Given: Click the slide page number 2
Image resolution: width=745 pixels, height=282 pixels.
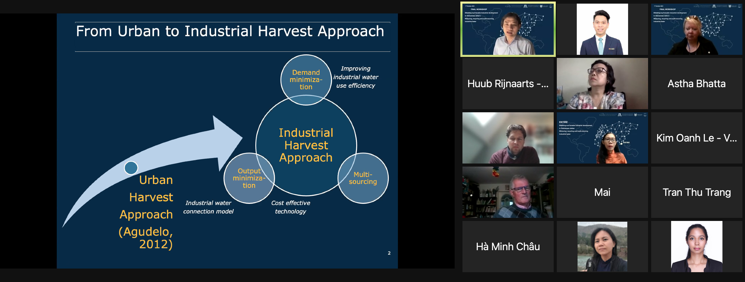Looking at the screenshot, I should pyautogui.click(x=389, y=253).
